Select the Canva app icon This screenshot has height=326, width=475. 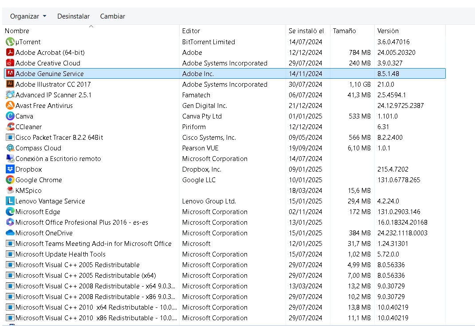[x=10, y=116]
